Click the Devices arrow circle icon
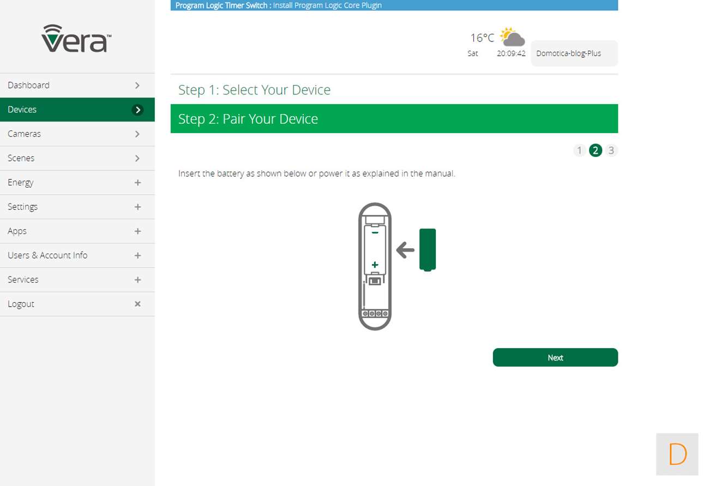Image resolution: width=709 pixels, height=486 pixels. click(137, 110)
